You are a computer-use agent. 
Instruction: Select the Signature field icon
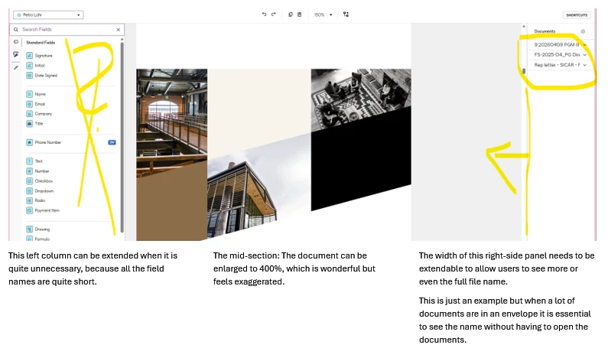click(30, 55)
